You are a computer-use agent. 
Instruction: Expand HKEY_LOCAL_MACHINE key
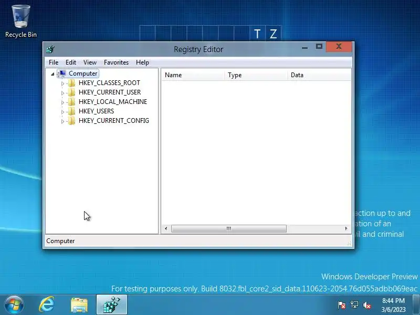(x=62, y=102)
